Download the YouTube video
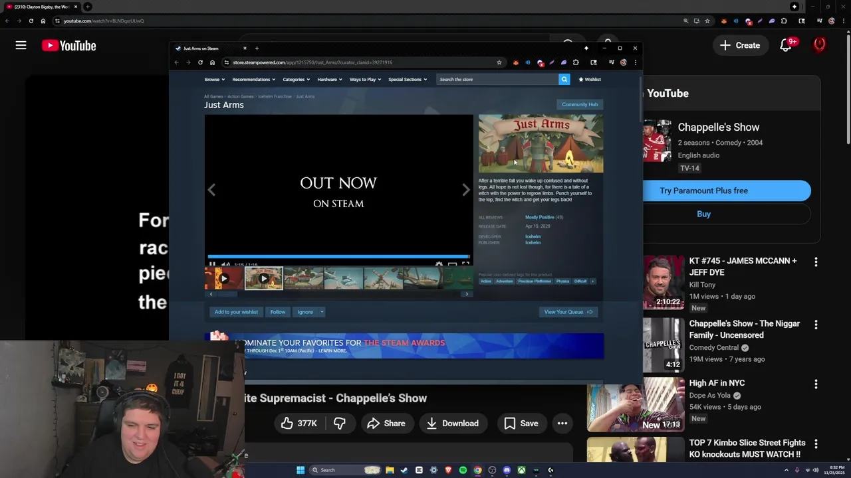The image size is (851, 478). [452, 424]
